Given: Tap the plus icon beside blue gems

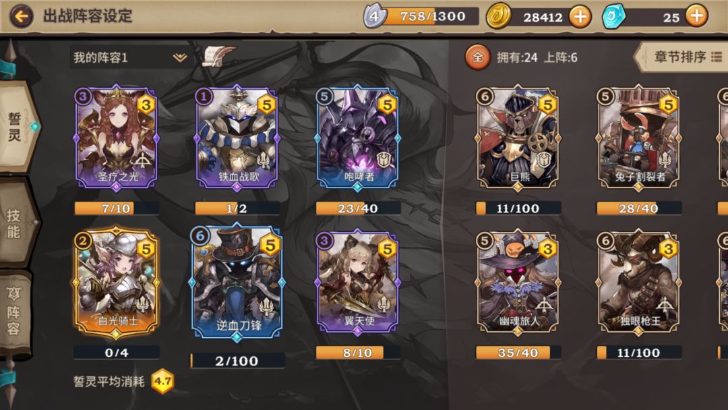Looking at the screenshot, I should click(x=696, y=16).
